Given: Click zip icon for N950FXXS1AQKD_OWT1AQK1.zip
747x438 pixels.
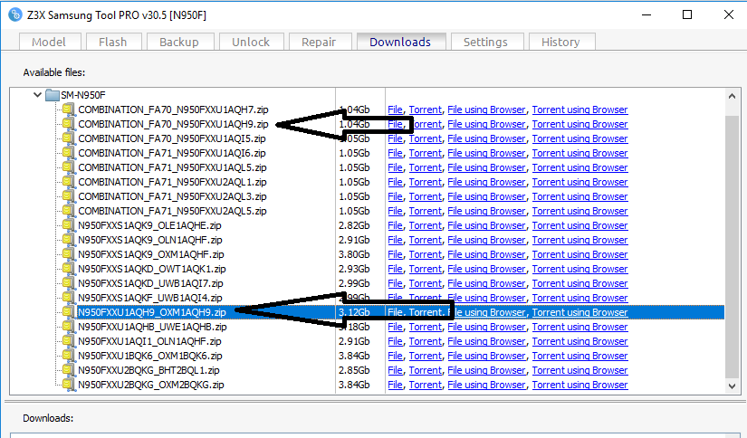Looking at the screenshot, I should 69,269.
